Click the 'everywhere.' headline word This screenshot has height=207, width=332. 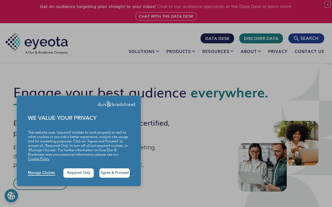point(229,93)
